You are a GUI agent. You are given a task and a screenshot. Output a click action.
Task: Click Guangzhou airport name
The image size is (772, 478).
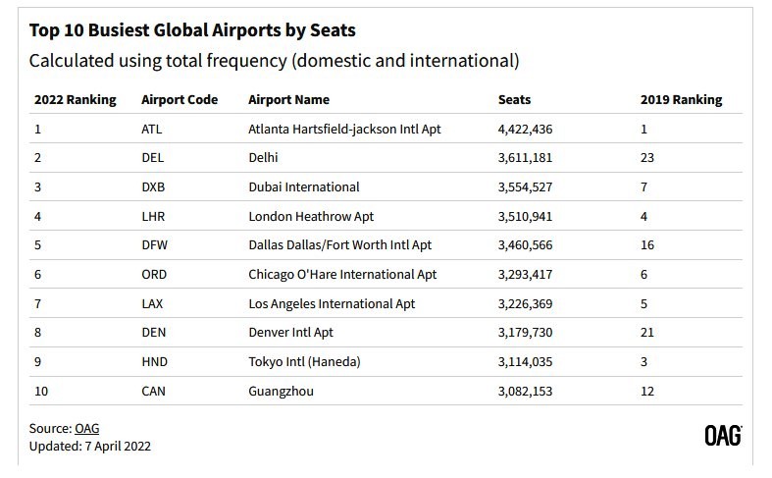(x=281, y=392)
